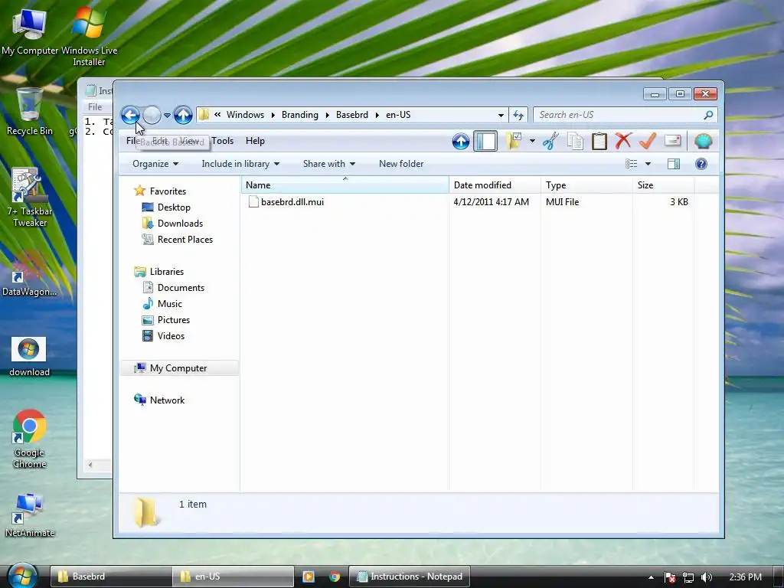Viewport: 784px width, 588px height.
Task: Click the greyed Forward navigation arrow
Action: (x=152, y=116)
